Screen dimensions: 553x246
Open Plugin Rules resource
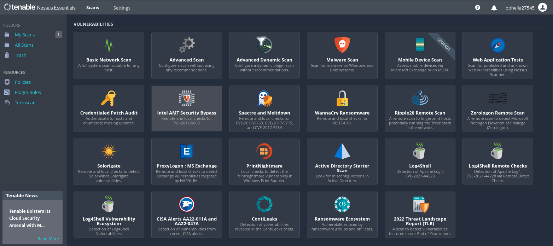[x=28, y=92]
